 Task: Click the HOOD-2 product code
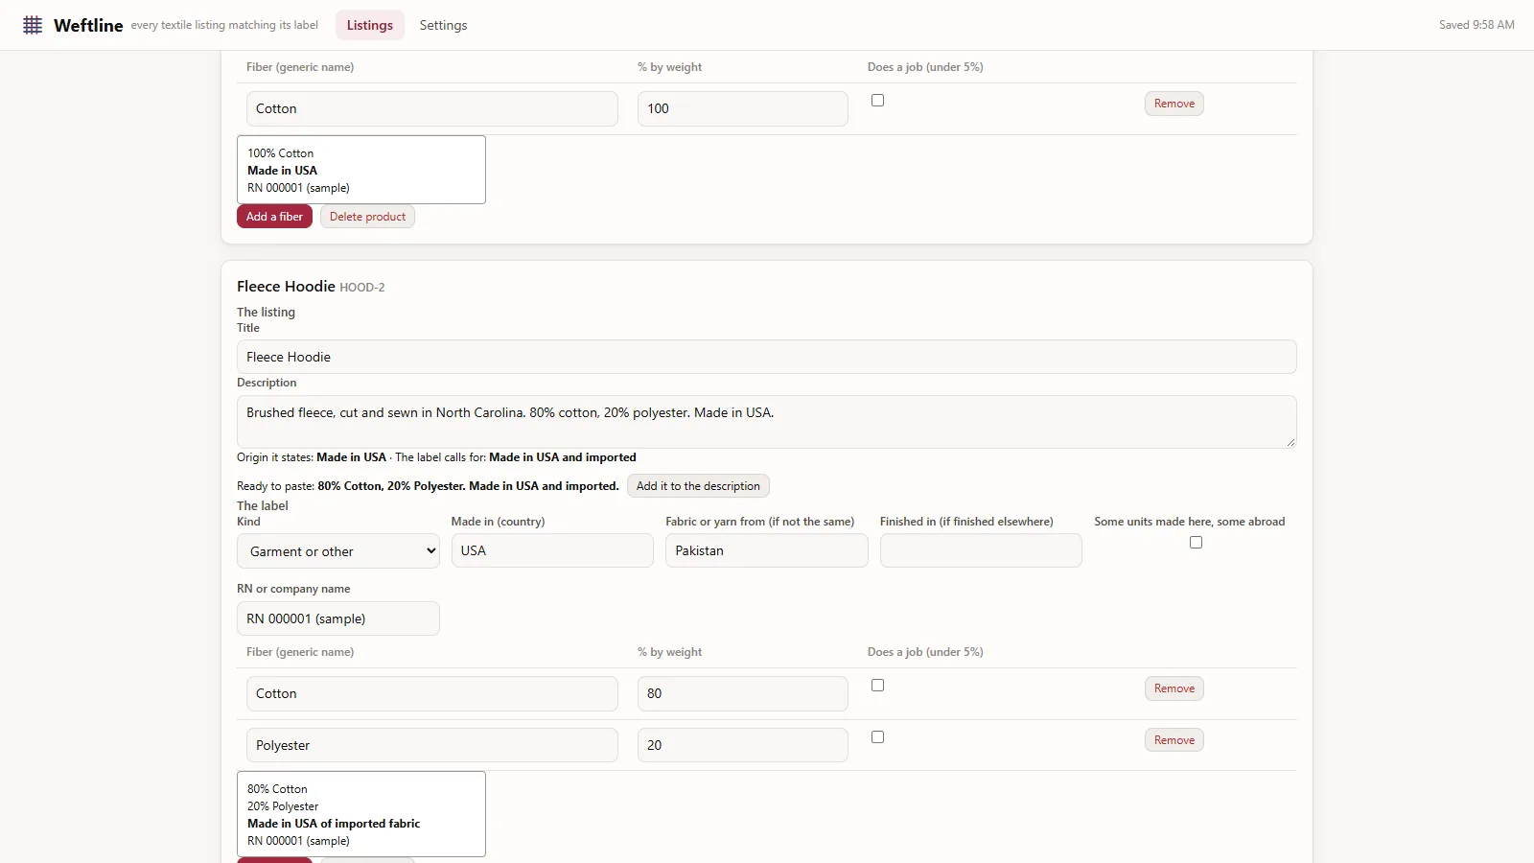pos(362,288)
